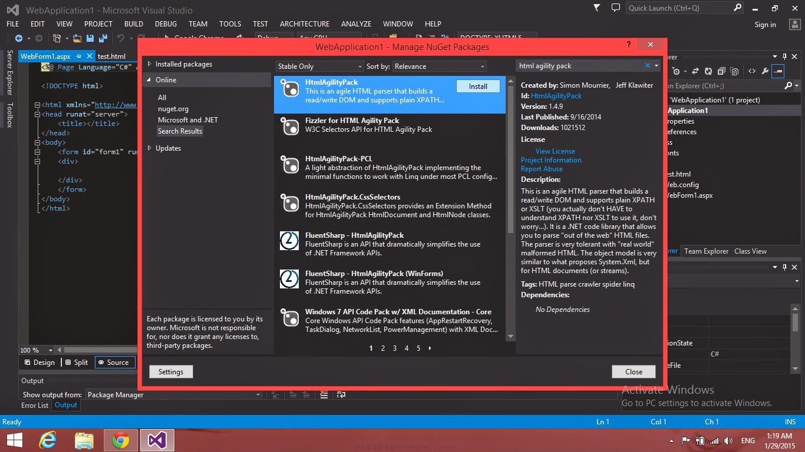Open the Sort by Relevance dropdown
The image size is (805, 452).
(x=438, y=66)
